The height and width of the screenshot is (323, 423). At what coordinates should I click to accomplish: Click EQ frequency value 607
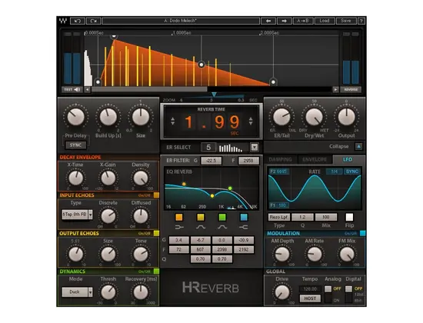(x=201, y=250)
